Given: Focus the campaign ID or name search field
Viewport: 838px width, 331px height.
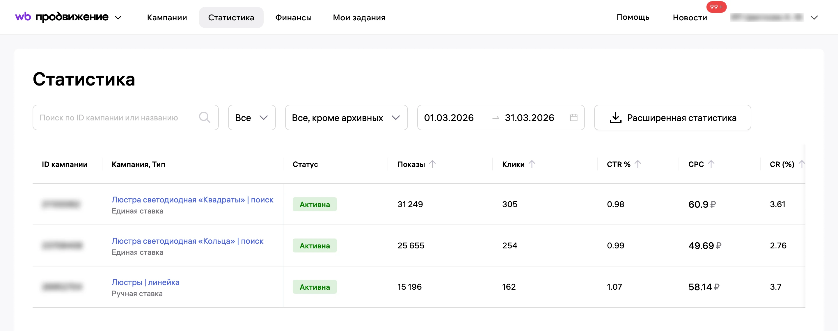Looking at the screenshot, I should click(x=126, y=118).
